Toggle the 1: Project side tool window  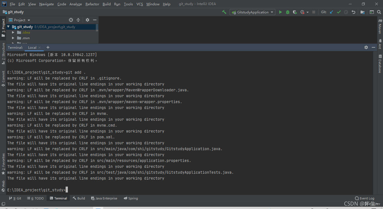(3, 28)
